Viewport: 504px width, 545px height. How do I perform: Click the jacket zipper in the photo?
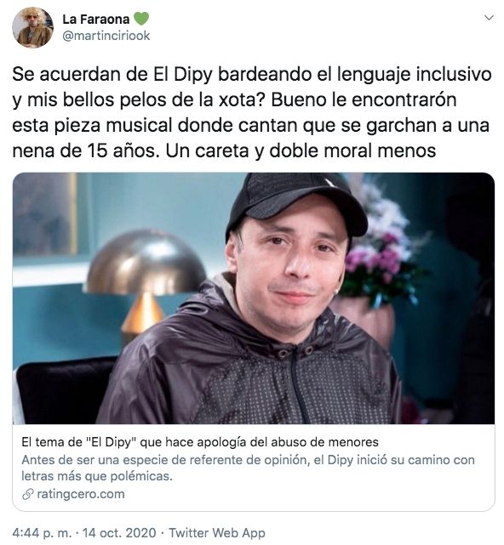[x=300, y=386]
